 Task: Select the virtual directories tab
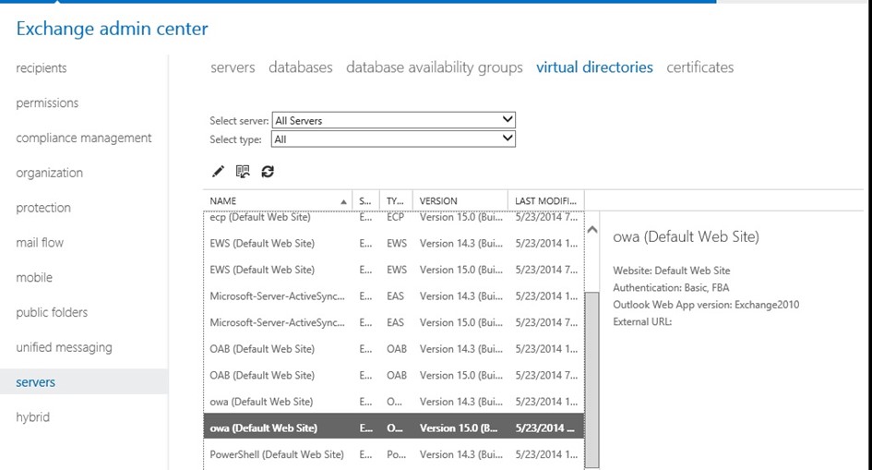[594, 67]
